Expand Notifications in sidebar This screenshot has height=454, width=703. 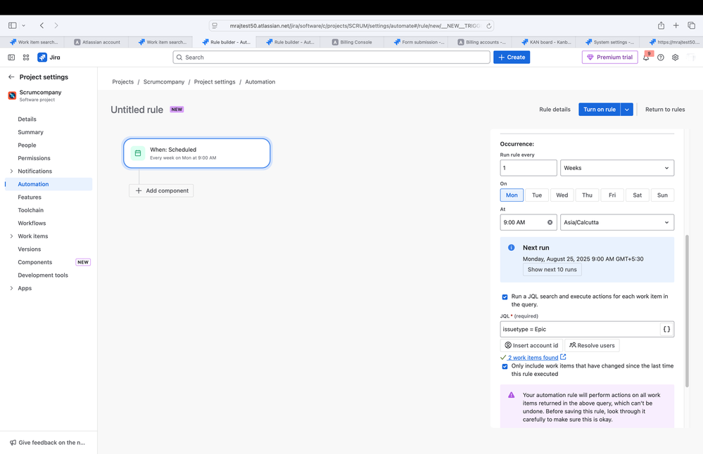(12, 171)
